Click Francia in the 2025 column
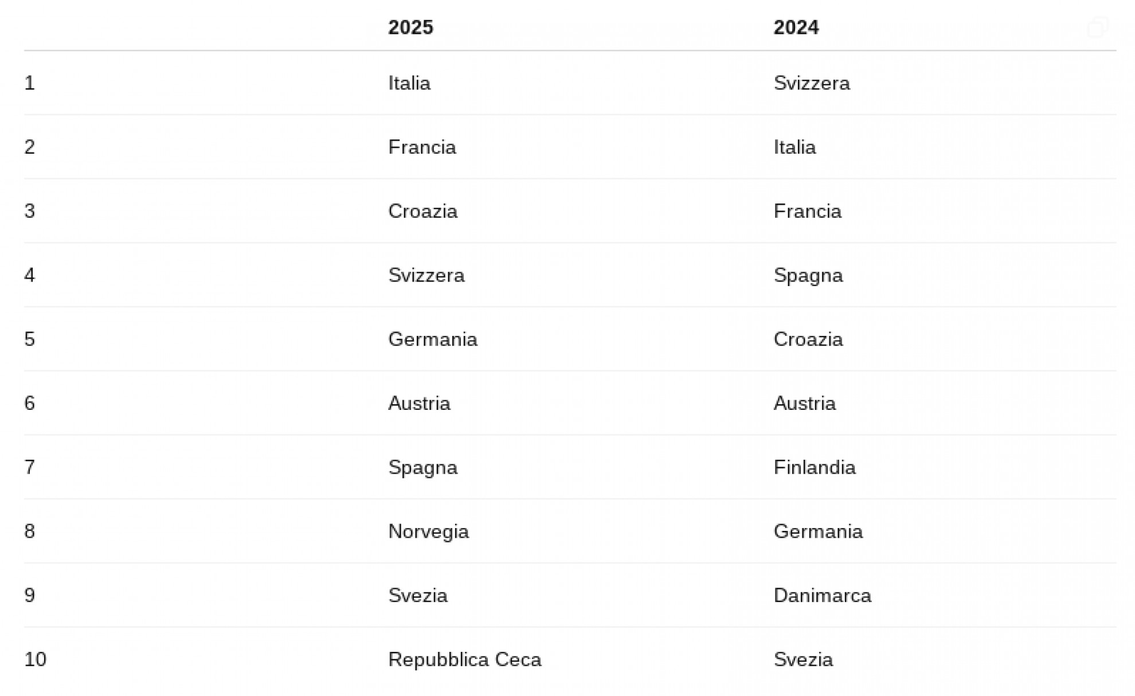1135x696 pixels. 422,147
